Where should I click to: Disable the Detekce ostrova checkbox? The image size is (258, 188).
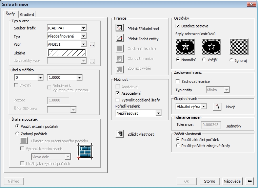(x=178, y=26)
